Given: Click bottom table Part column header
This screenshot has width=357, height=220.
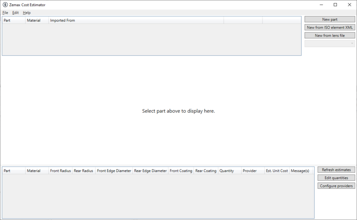Looking at the screenshot, I should click(14, 171).
